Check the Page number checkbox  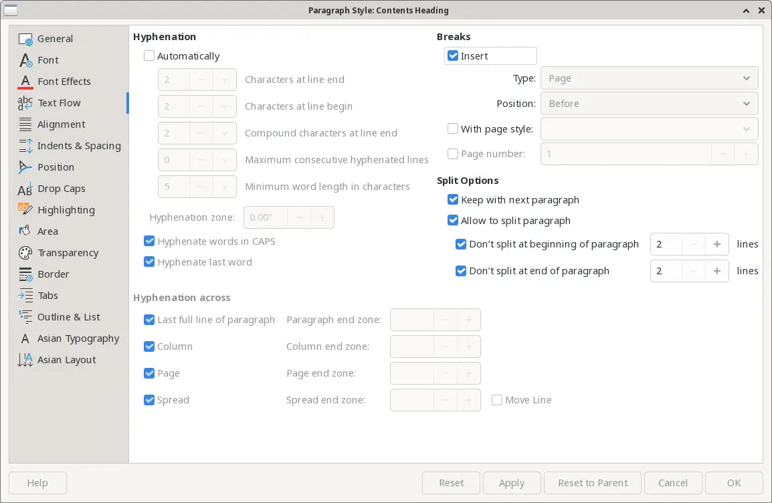(x=453, y=154)
